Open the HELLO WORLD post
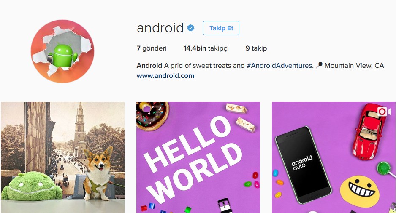Viewport: 396px width, 213px height. tap(198, 157)
